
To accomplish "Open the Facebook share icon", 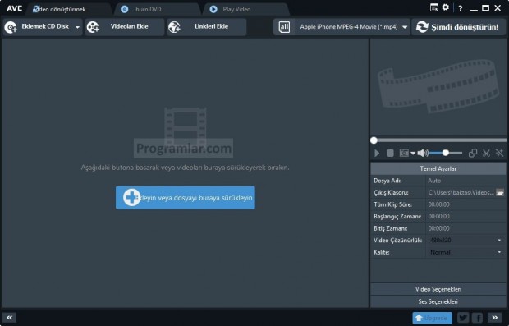I will pos(478,318).
